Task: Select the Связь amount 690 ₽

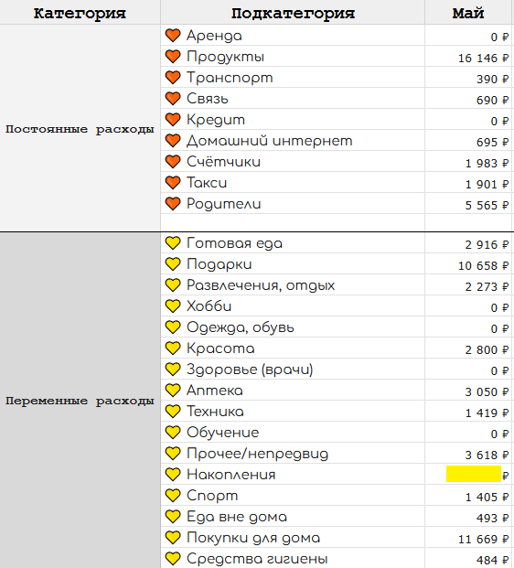Action: 492,100
